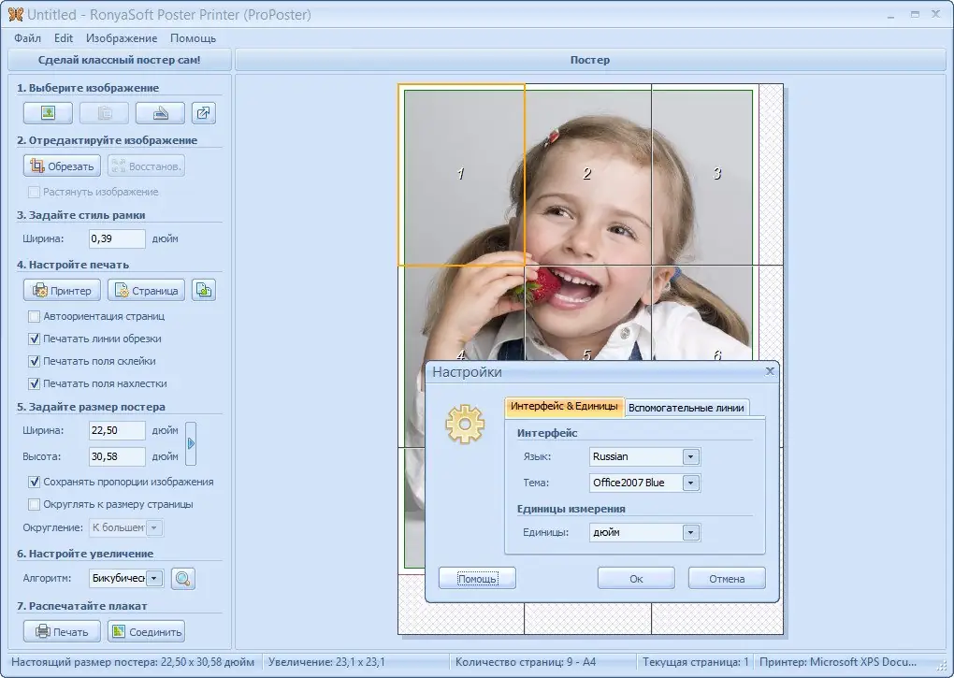This screenshot has width=954, height=678.
Task: Expand poster size options arrow button
Action: click(x=191, y=443)
